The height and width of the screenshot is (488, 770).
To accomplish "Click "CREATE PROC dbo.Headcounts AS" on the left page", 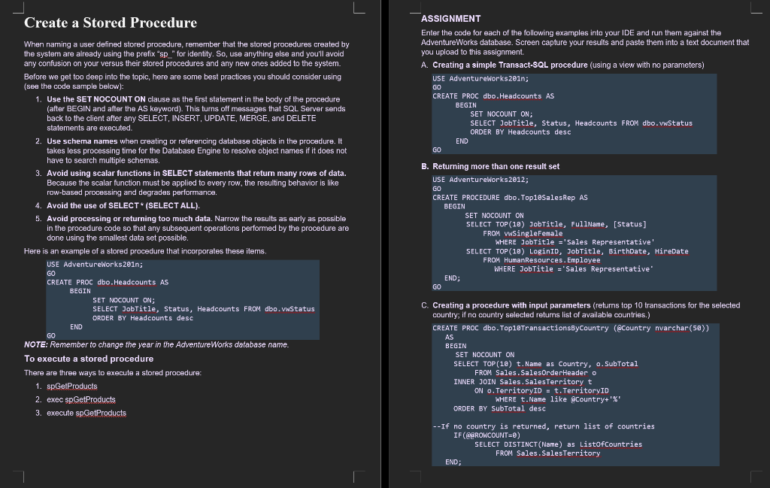I will pyautogui.click(x=108, y=282).
